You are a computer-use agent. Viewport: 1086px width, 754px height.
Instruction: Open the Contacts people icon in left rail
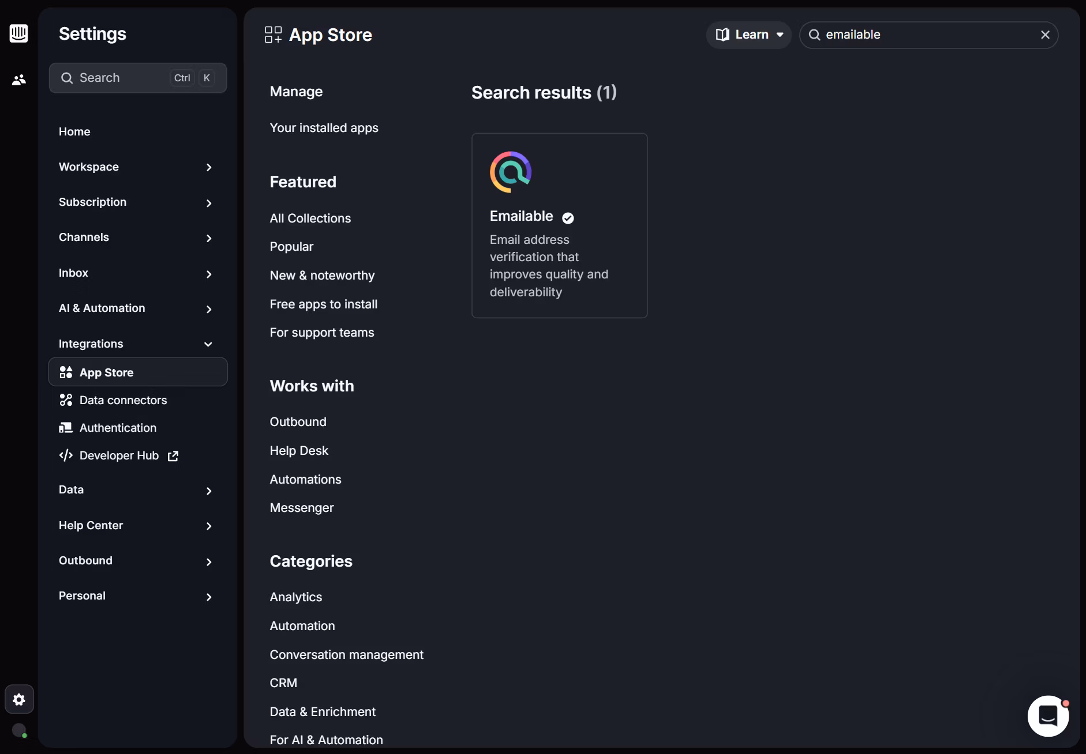(x=18, y=80)
